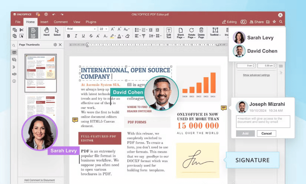Open the Comments panel in the left sidebar

pyautogui.click(x=14, y=53)
